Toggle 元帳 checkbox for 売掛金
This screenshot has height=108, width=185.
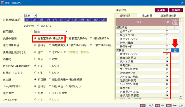(167, 50)
